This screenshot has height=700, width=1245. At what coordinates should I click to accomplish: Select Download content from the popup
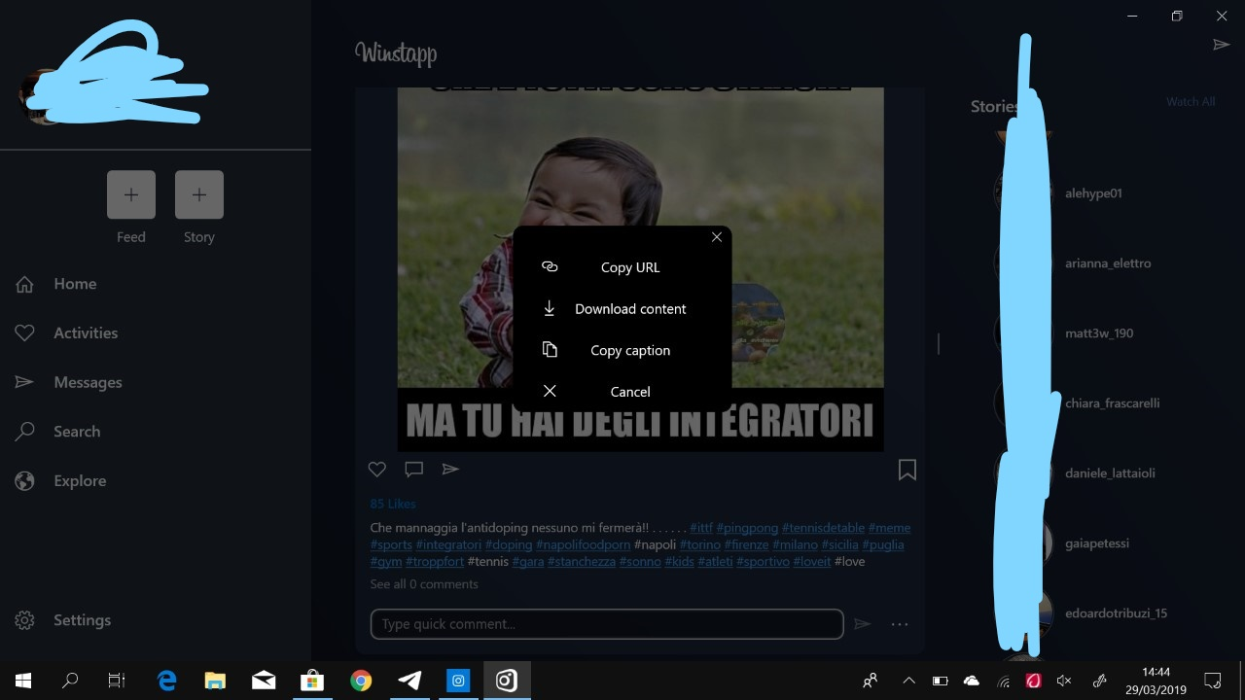pyautogui.click(x=630, y=308)
